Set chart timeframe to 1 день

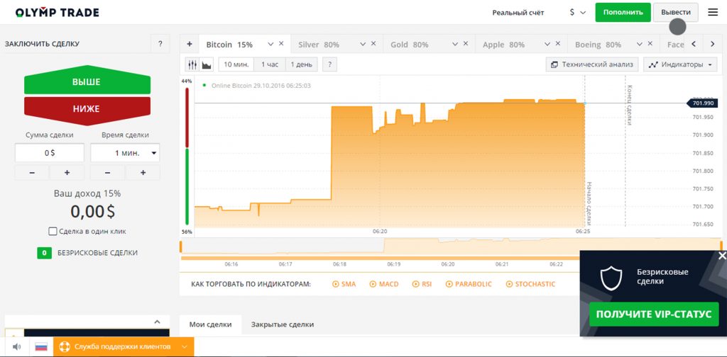[301, 64]
